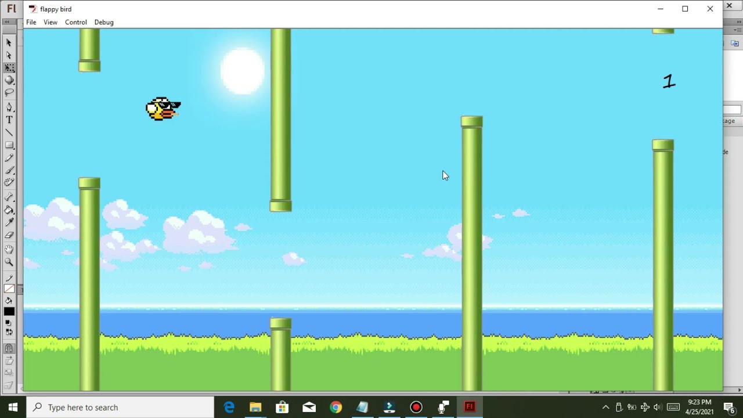Select the Eyedropper tool
The height and width of the screenshot is (418, 743).
tap(9, 222)
